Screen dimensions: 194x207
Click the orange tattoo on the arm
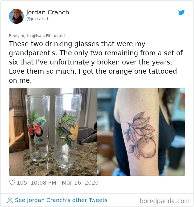(146, 148)
